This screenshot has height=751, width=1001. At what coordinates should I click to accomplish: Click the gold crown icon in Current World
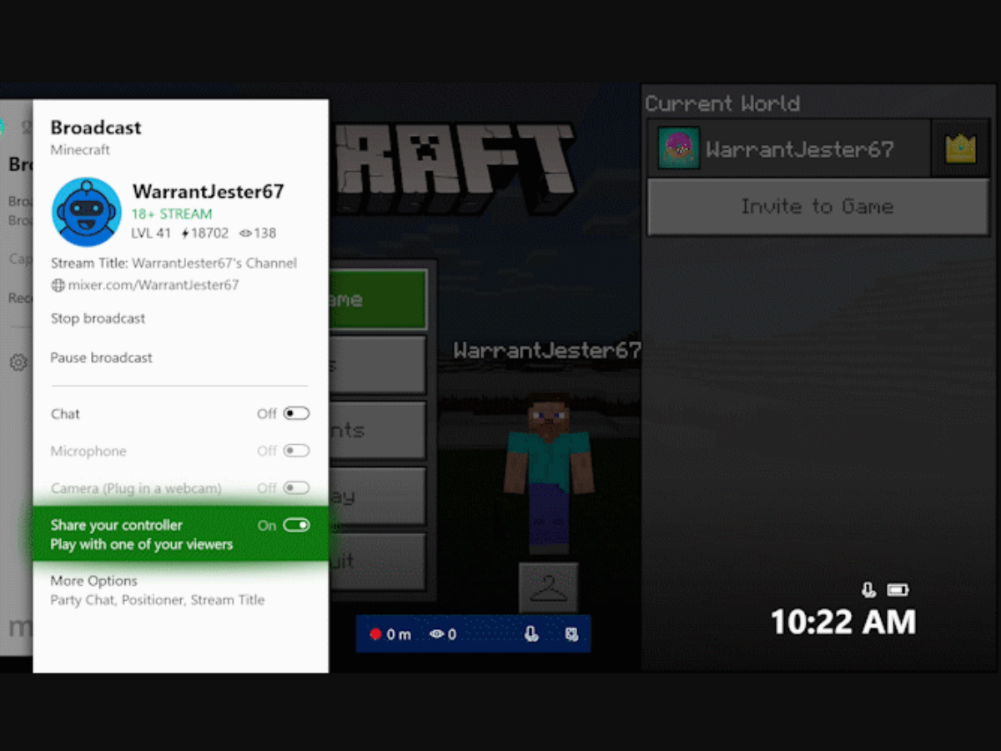(960, 149)
